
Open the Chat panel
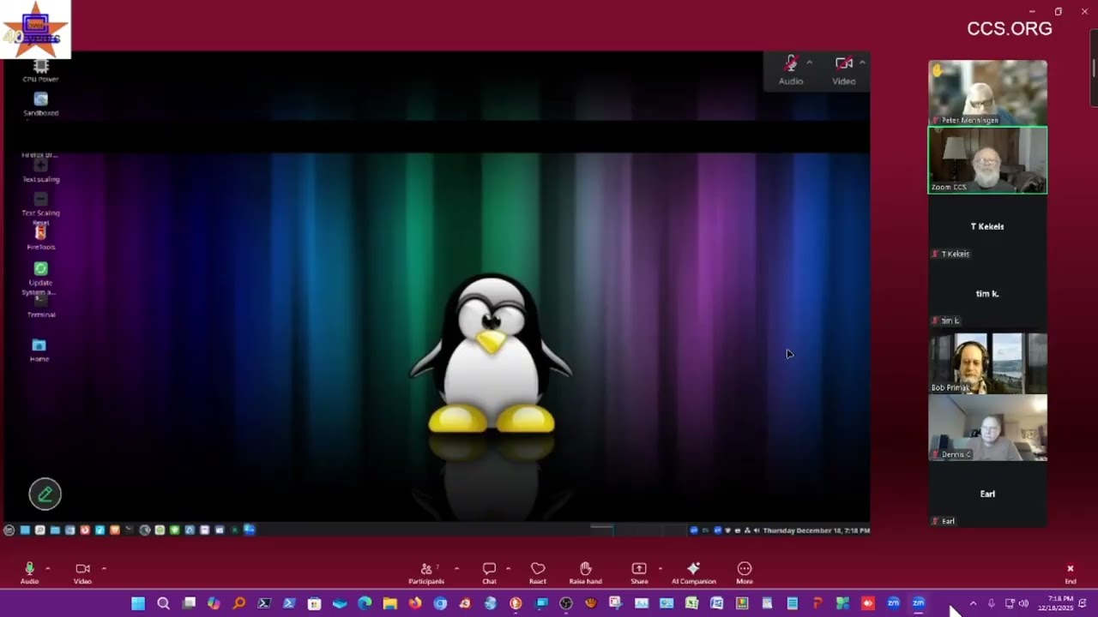click(489, 572)
